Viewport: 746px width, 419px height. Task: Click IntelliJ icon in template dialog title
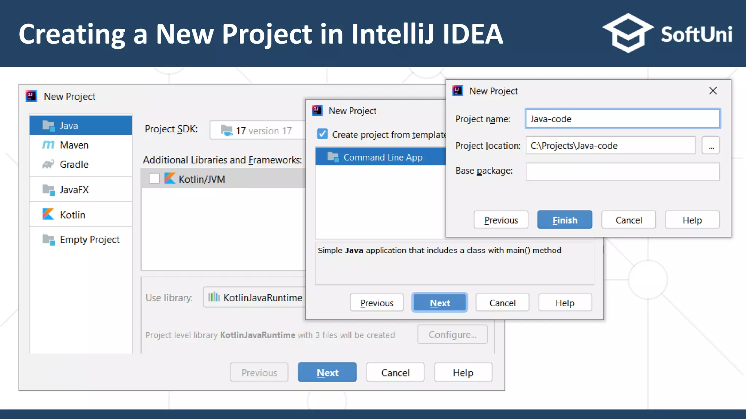point(317,110)
